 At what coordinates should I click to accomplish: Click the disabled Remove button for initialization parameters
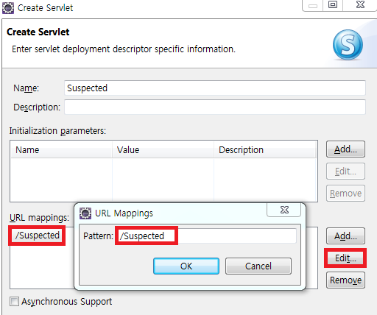(x=345, y=194)
